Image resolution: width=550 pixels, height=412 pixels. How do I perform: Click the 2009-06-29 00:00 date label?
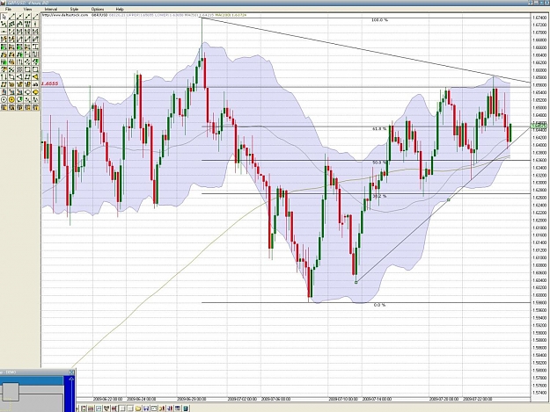(x=192, y=399)
